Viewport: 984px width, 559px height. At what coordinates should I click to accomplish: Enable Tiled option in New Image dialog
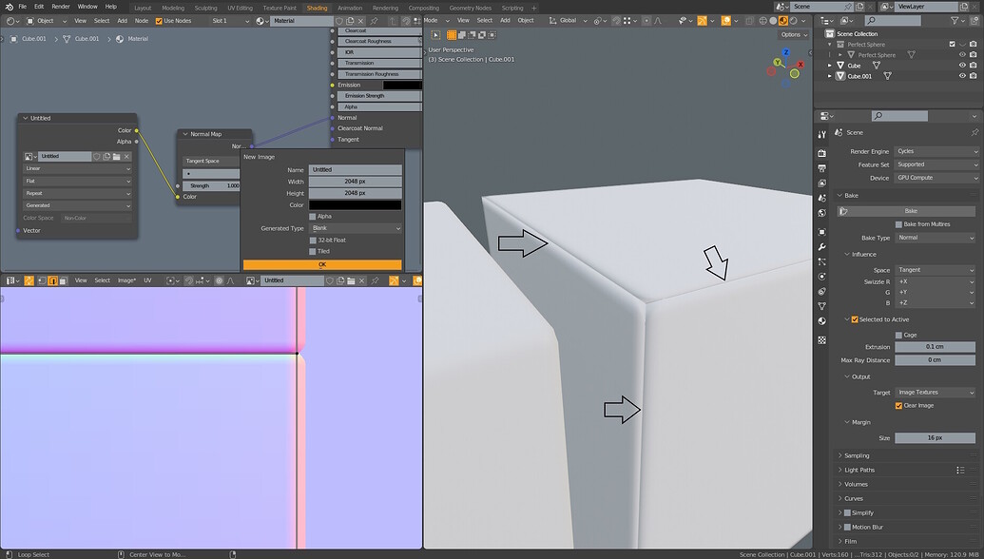[313, 252]
